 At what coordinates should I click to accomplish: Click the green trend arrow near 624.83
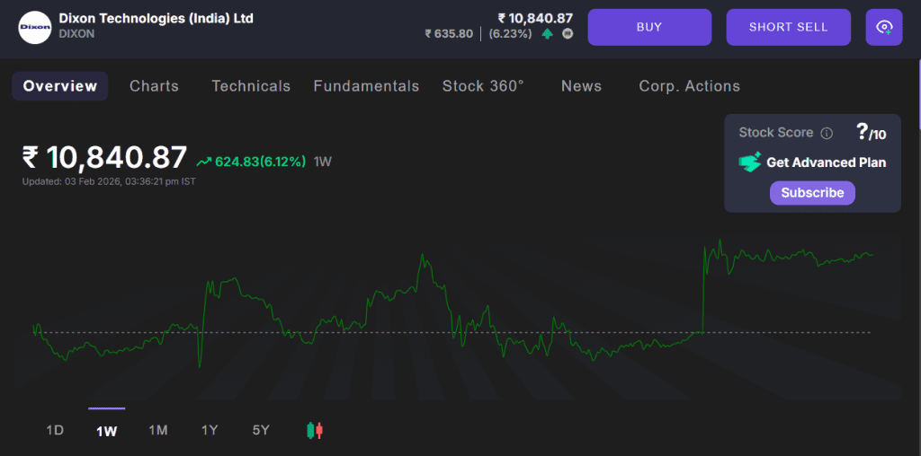[x=204, y=162]
